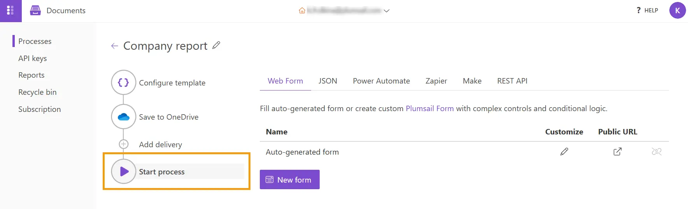Open the auto-generated form public URL
Screen dimensions: 688x209
(x=618, y=152)
